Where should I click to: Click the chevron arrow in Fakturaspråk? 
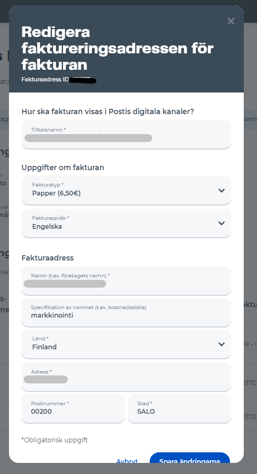coord(222,224)
